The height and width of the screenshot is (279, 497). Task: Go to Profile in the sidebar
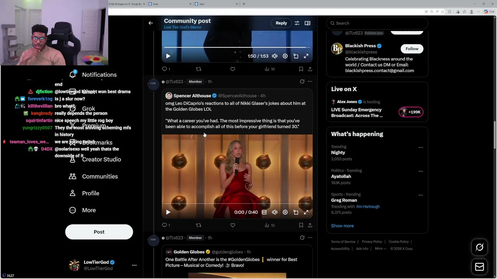click(90, 193)
